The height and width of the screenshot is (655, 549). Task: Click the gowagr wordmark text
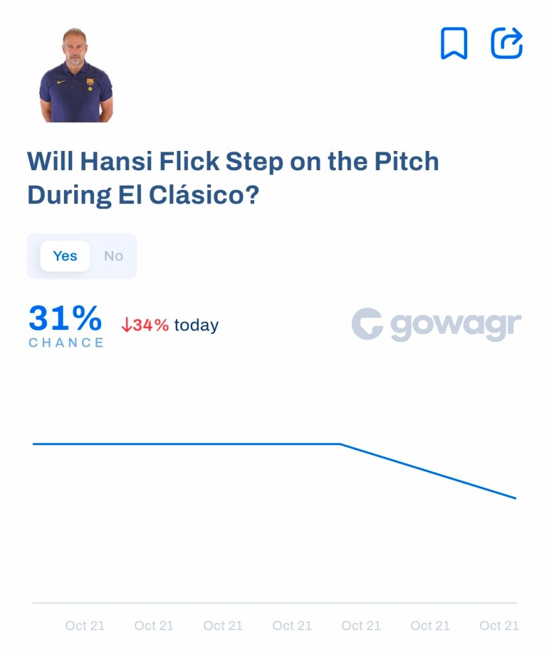pyautogui.click(x=456, y=326)
